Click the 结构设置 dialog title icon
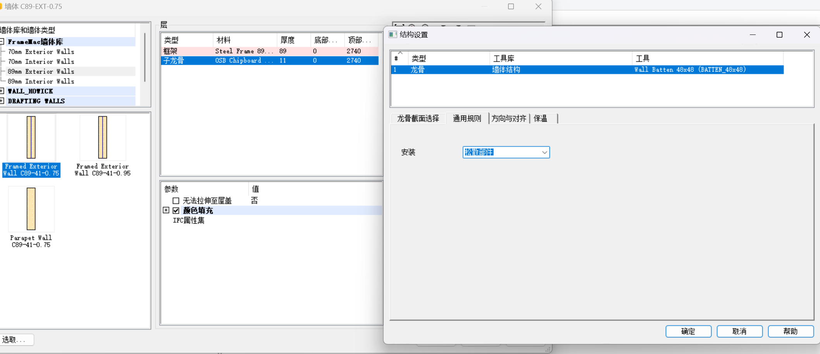The height and width of the screenshot is (354, 820). (393, 35)
